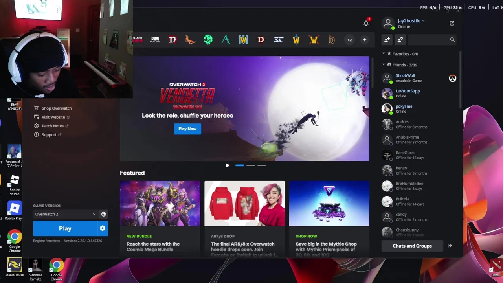This screenshot has height=283, width=503.
Task: Click Play Now on Vendetta banner
Action: (x=187, y=129)
